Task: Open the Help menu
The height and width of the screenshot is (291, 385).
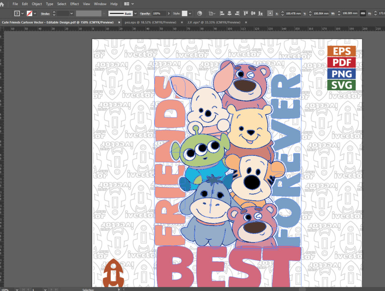Action: pyautogui.click(x=114, y=4)
